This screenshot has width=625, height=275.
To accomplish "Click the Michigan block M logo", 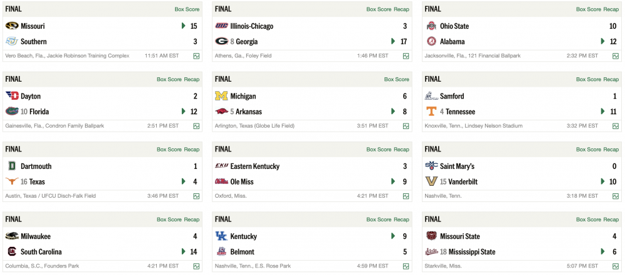I will 221,97.
